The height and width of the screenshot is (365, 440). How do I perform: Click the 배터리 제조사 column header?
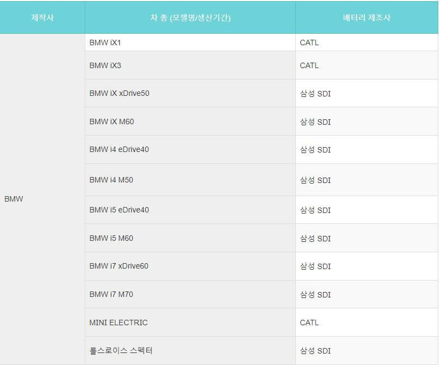pos(367,17)
